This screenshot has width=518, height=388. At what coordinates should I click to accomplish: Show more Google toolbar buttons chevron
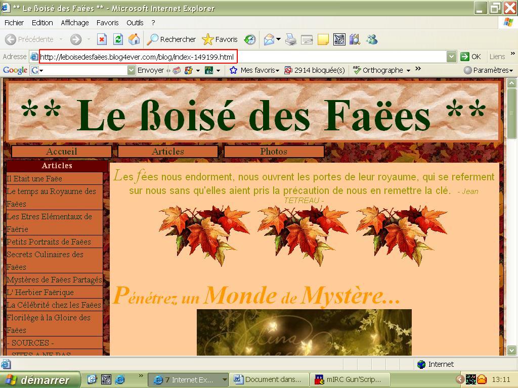point(418,69)
